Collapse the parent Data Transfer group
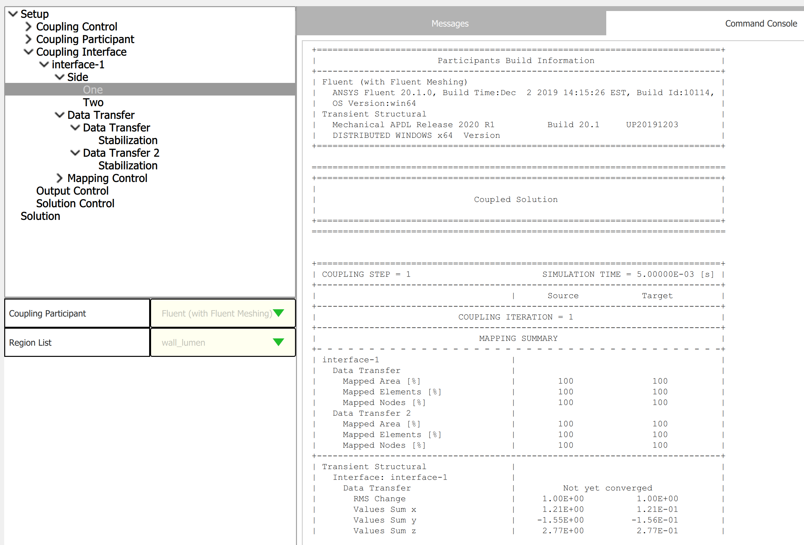This screenshot has height=545, width=804. tap(60, 115)
